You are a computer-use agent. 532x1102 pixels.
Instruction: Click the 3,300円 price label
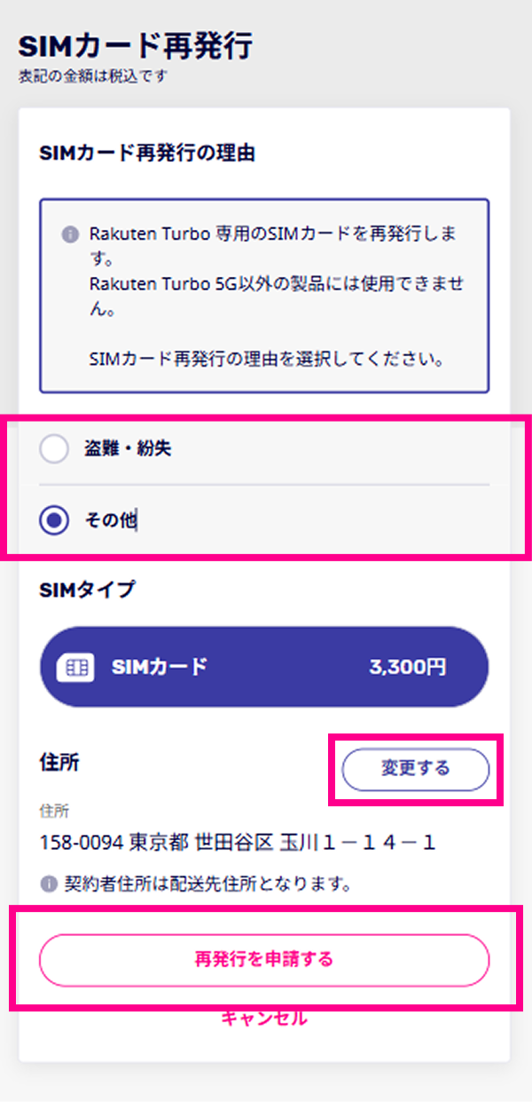pyautogui.click(x=407, y=668)
